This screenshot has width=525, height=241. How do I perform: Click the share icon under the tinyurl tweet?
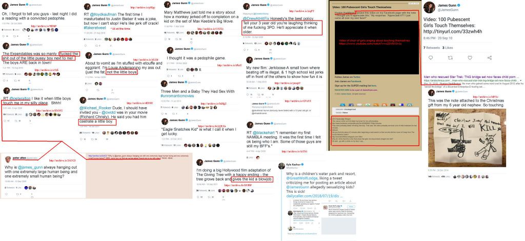[490, 57]
